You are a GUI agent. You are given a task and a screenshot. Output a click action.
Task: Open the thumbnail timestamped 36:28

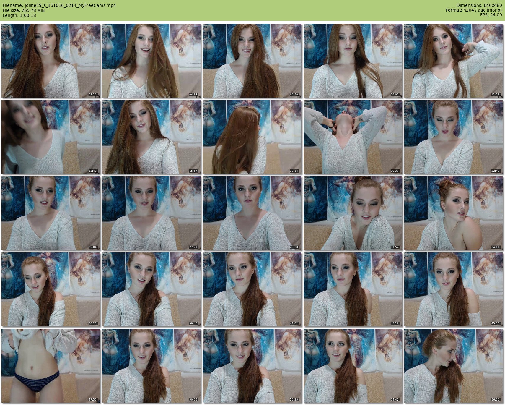(50, 289)
